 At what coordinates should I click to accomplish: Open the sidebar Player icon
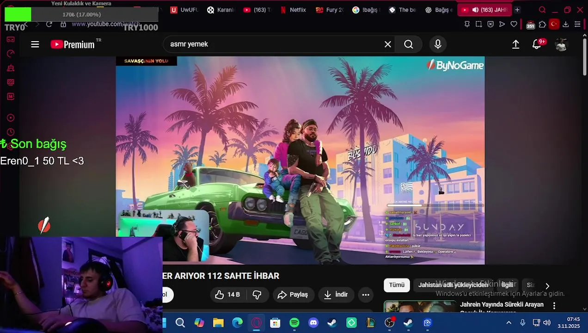[x=11, y=118]
